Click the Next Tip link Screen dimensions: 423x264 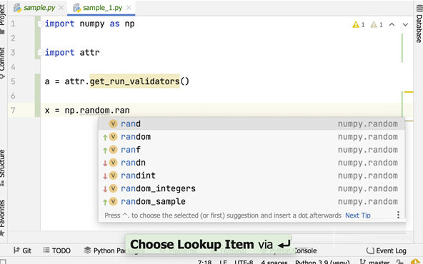coord(358,215)
